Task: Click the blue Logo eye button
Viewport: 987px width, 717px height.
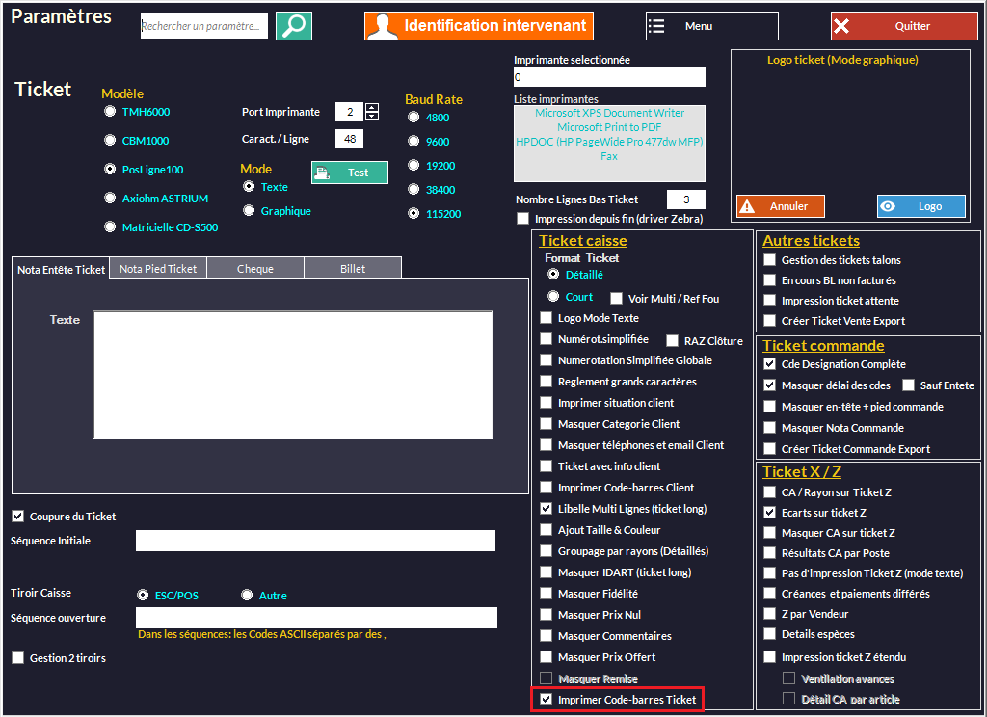Action: 920,206
